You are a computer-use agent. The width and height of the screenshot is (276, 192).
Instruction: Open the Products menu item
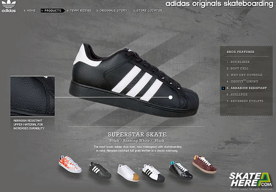tap(53, 11)
